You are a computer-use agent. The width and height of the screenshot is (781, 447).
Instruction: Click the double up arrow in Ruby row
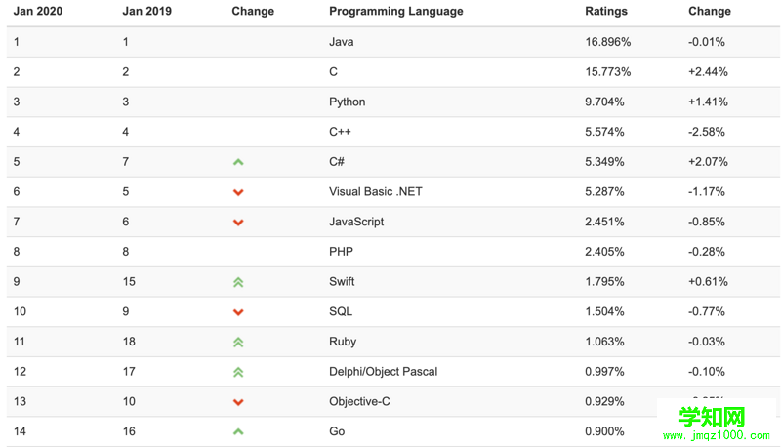click(238, 342)
